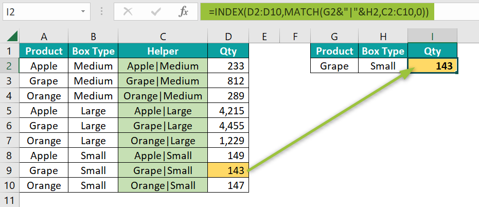Select helper cell Orange|Medium
This screenshot has height=207, width=479.
[x=163, y=96]
